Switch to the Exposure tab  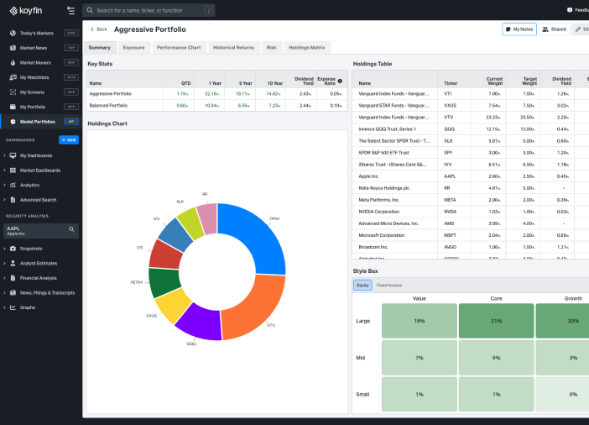133,47
